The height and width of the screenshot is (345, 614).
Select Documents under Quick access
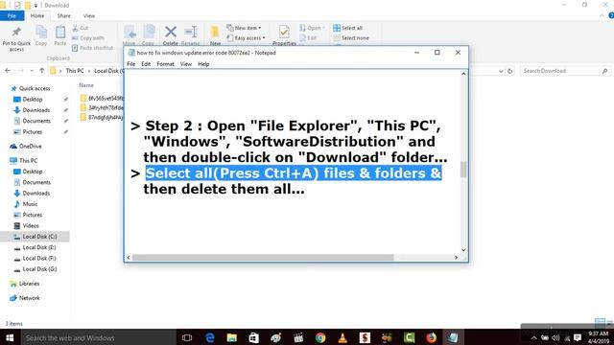pos(36,122)
